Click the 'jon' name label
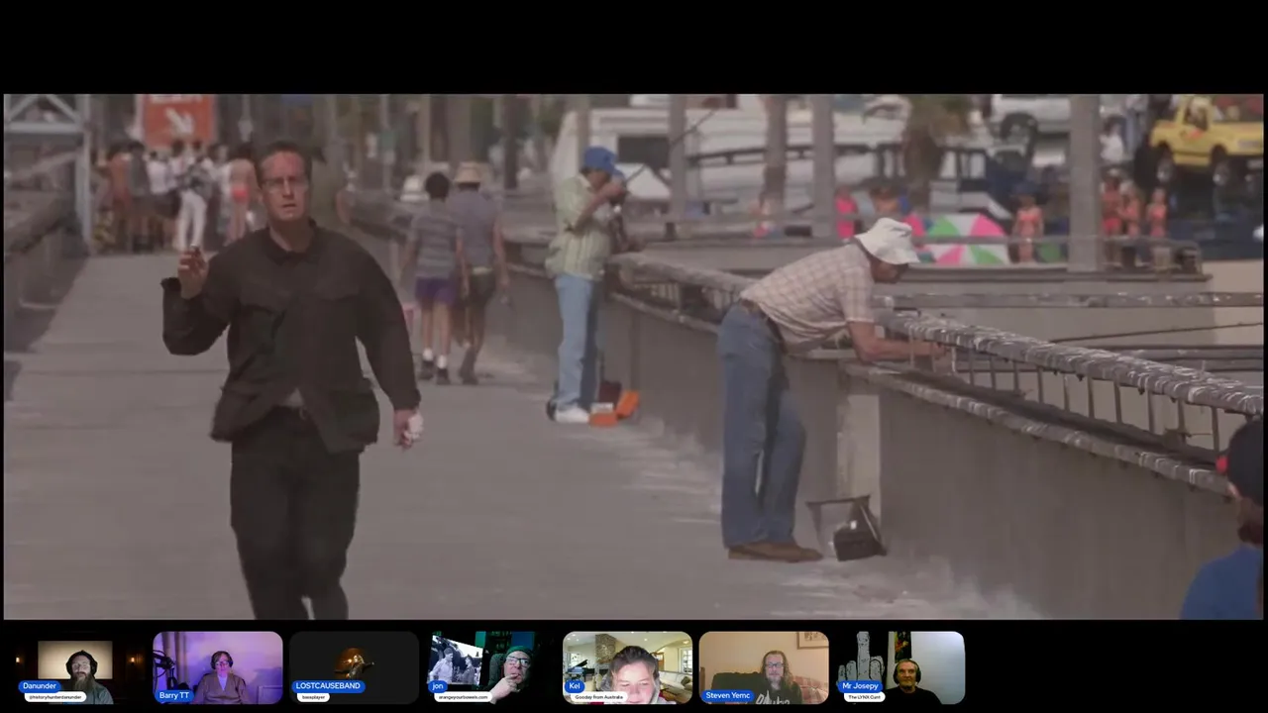1268x713 pixels. (438, 686)
